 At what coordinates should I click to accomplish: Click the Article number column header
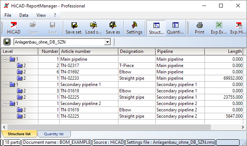pyautogui.click(x=89, y=51)
